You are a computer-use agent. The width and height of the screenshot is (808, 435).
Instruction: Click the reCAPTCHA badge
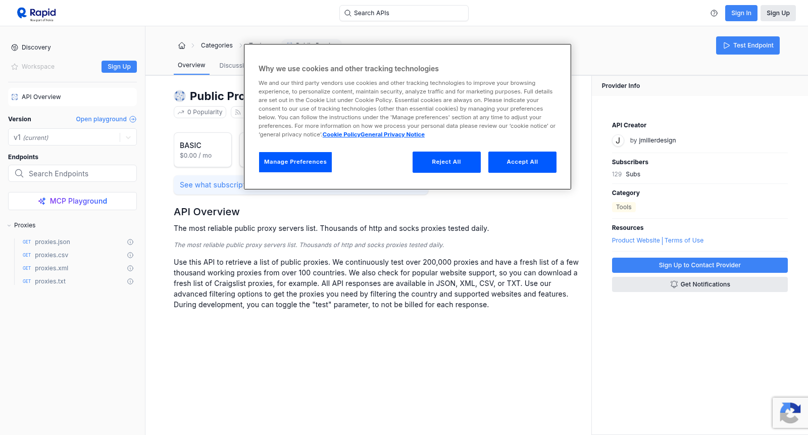click(790, 413)
